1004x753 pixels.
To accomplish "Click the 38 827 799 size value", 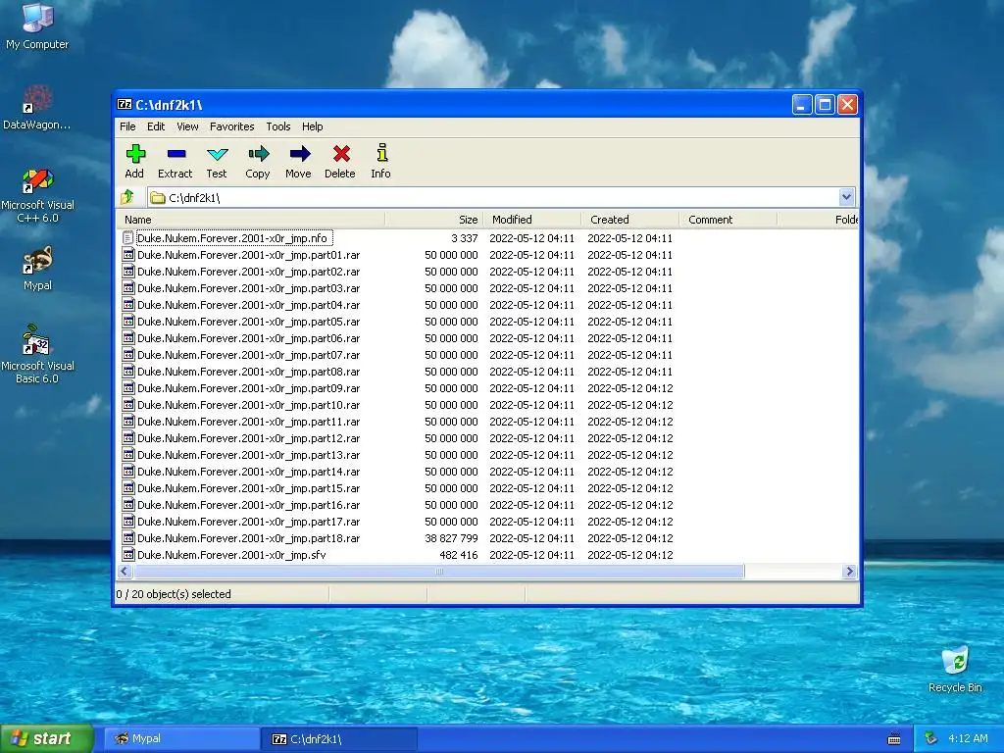I will click(x=451, y=538).
